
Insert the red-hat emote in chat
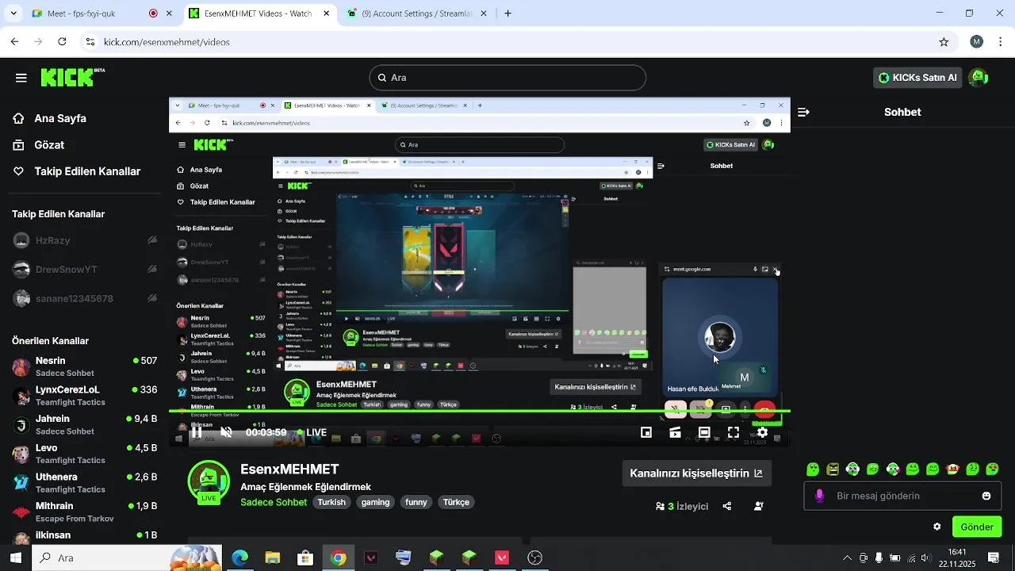(952, 469)
